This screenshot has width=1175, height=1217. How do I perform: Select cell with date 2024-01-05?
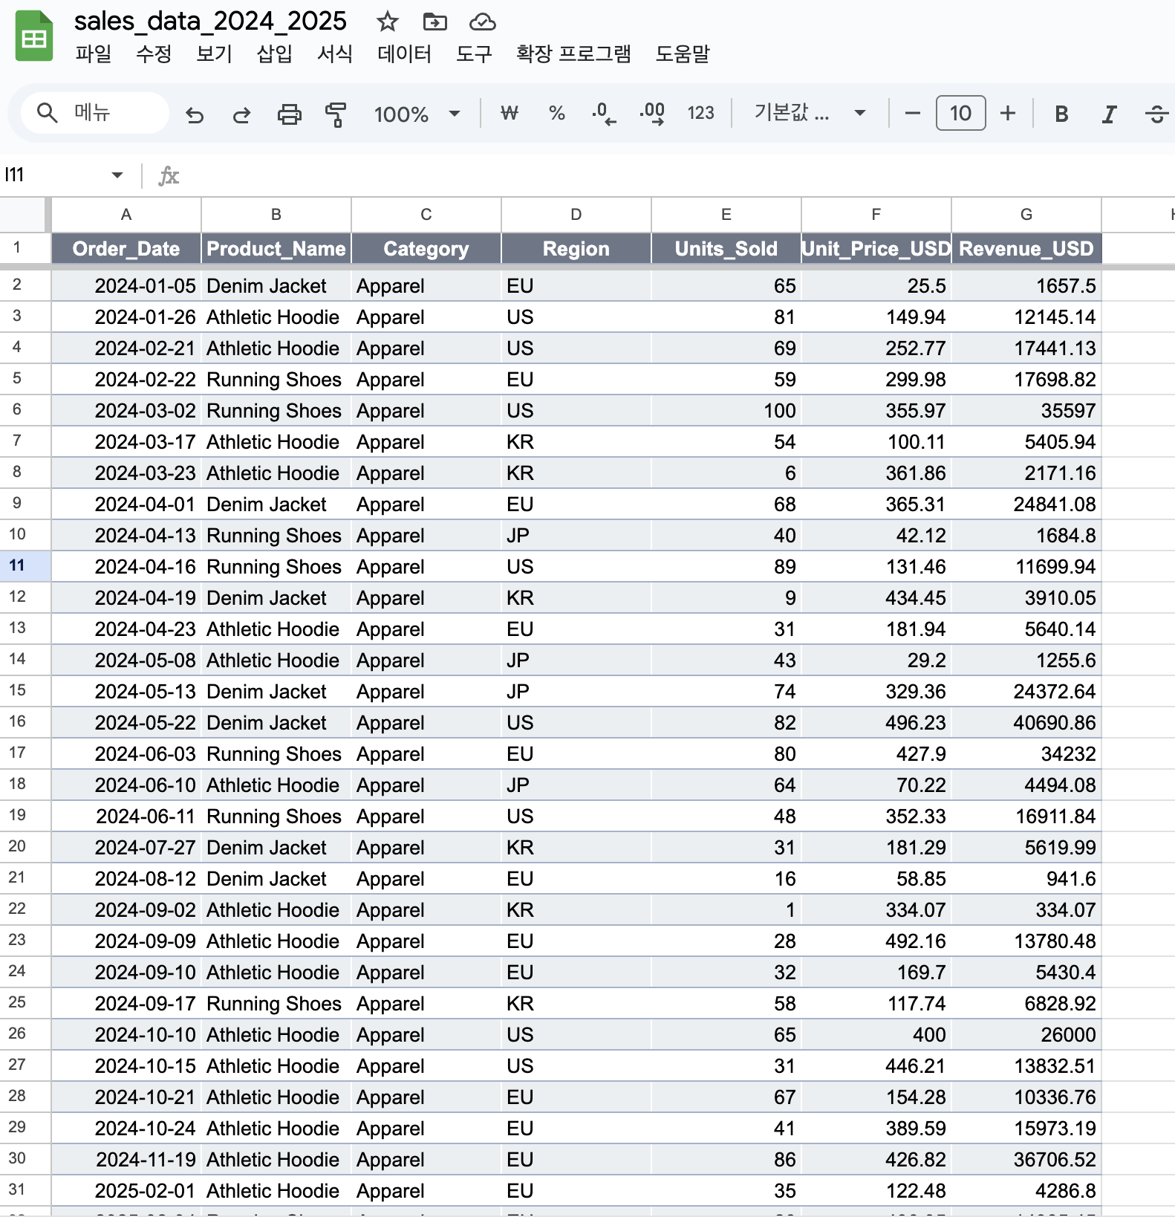tap(126, 285)
